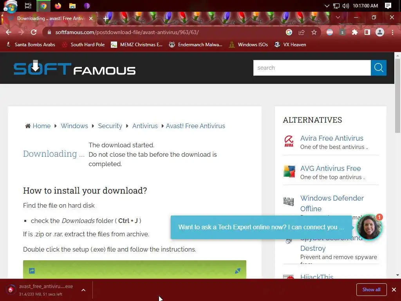Go to Security breadcrumb
401x301 pixels.
point(110,126)
